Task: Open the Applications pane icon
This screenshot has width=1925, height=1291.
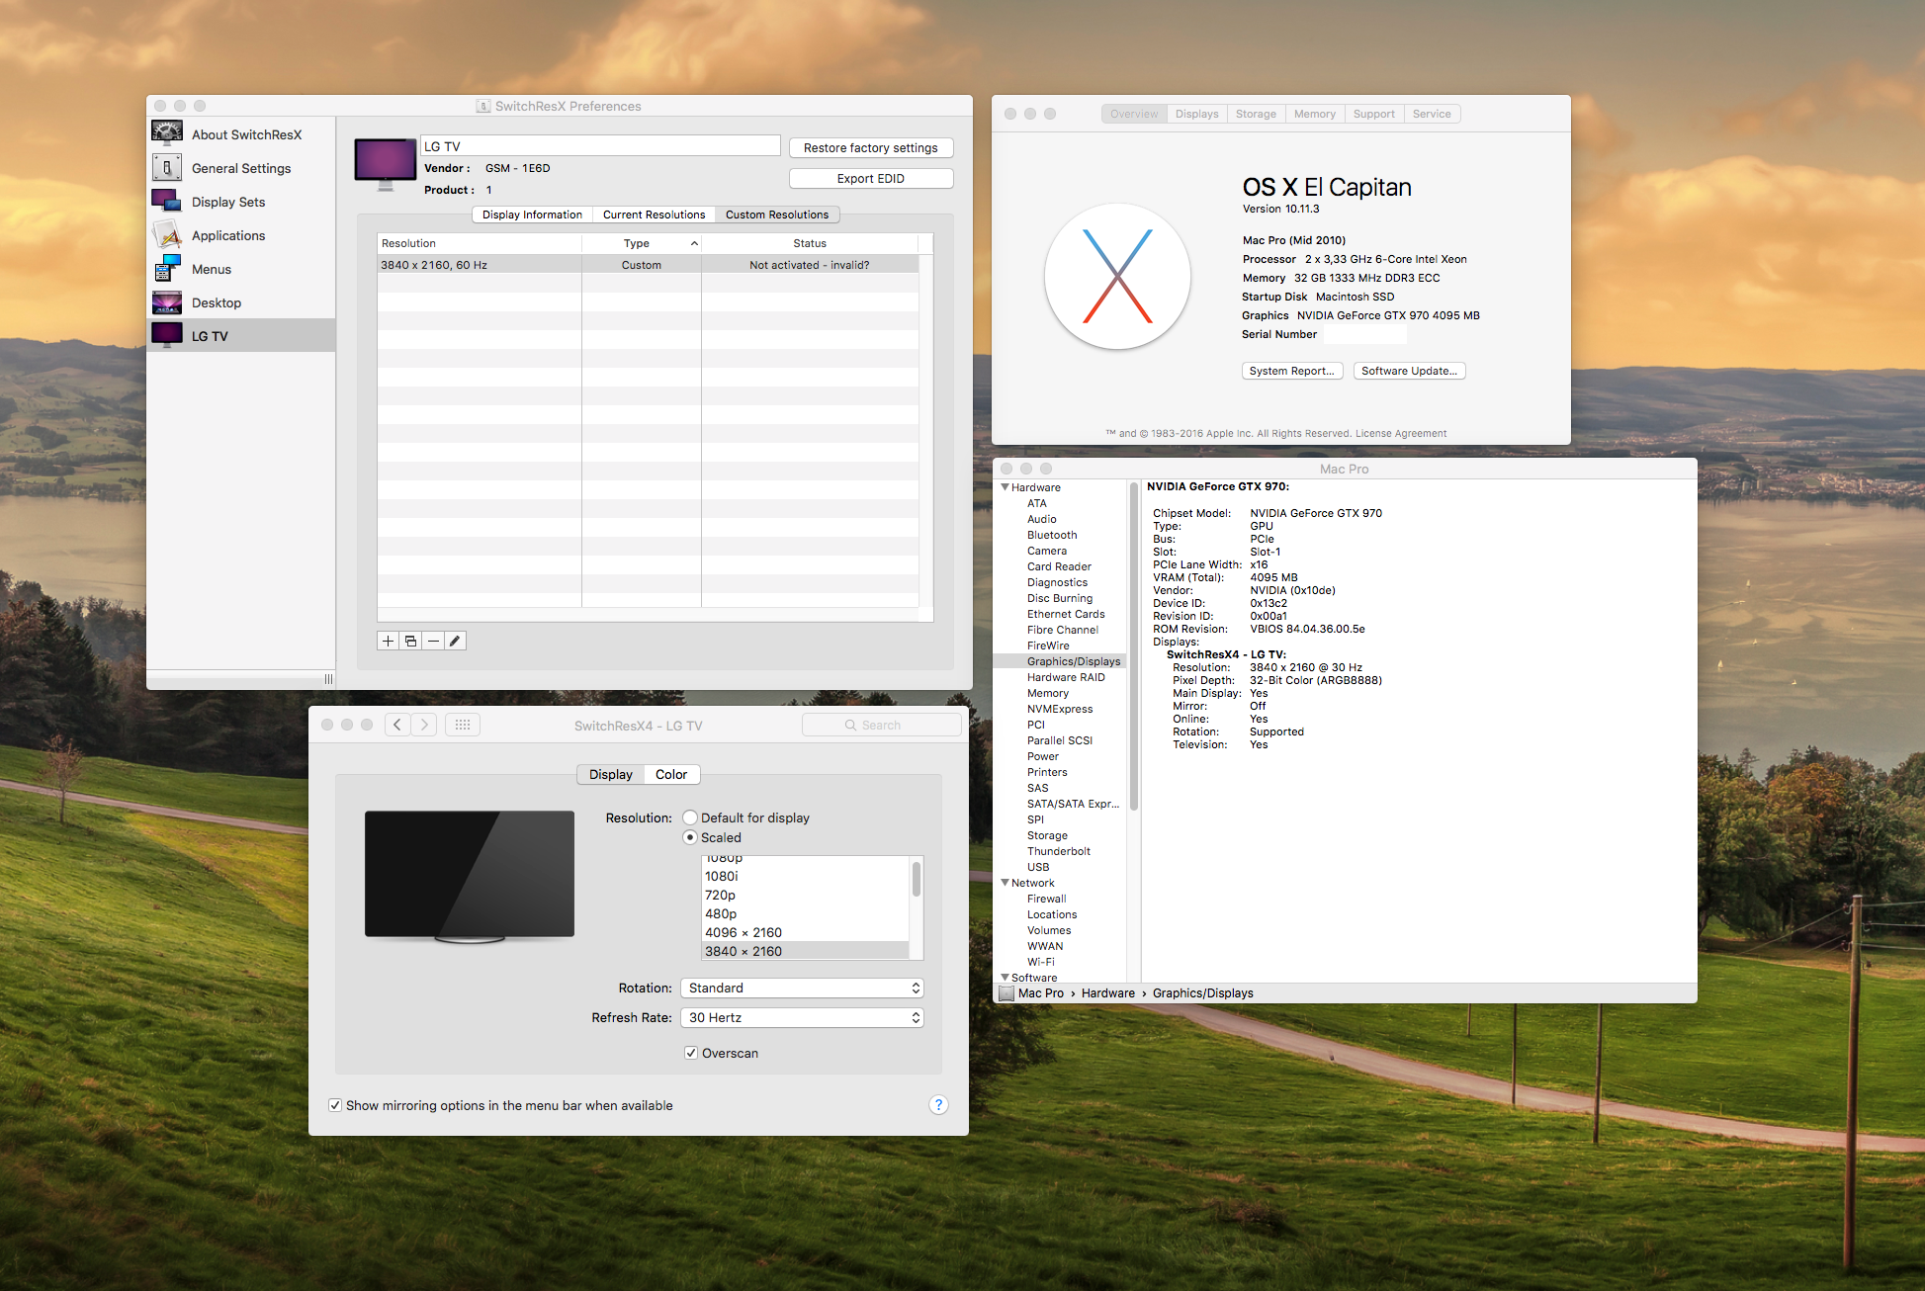Action: (x=167, y=235)
